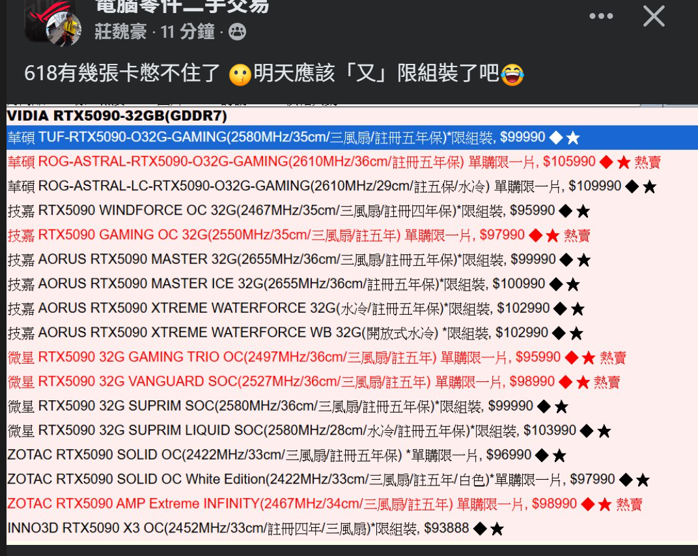
Task: Open the three-dot post options menu
Action: point(601,16)
